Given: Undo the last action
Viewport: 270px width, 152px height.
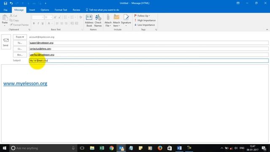Looking at the screenshot, I should (x=11, y=3).
